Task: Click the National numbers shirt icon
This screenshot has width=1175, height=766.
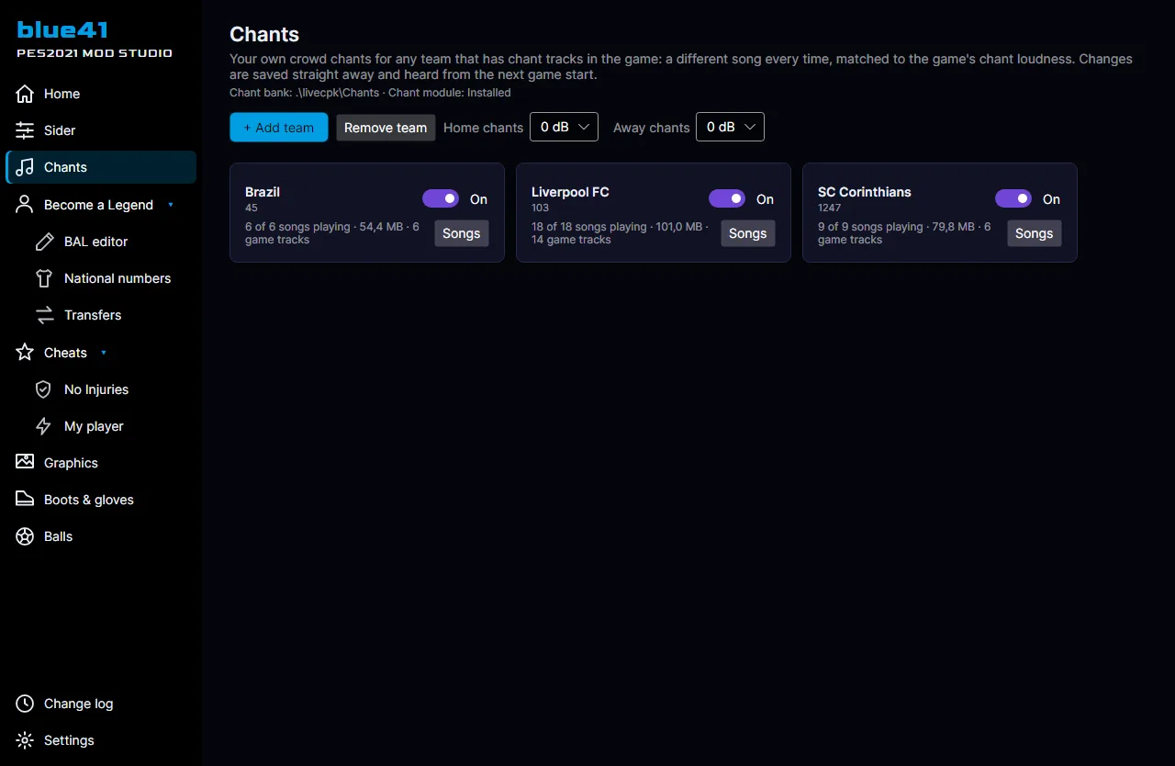Action: tap(44, 278)
